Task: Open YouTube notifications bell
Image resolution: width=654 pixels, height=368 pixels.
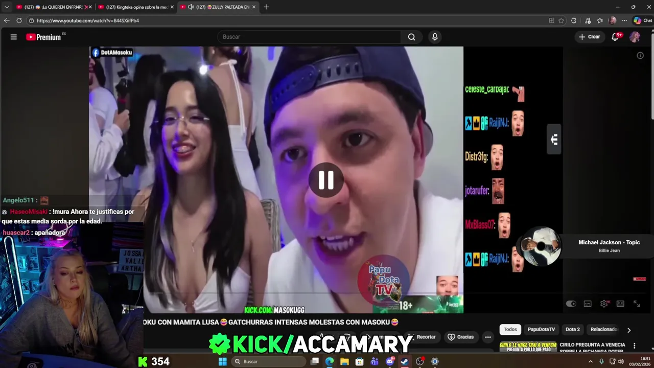Action: (616, 37)
